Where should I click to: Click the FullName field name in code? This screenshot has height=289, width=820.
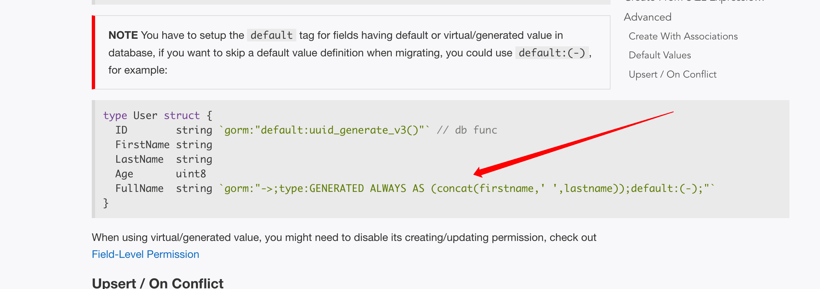[139, 188]
